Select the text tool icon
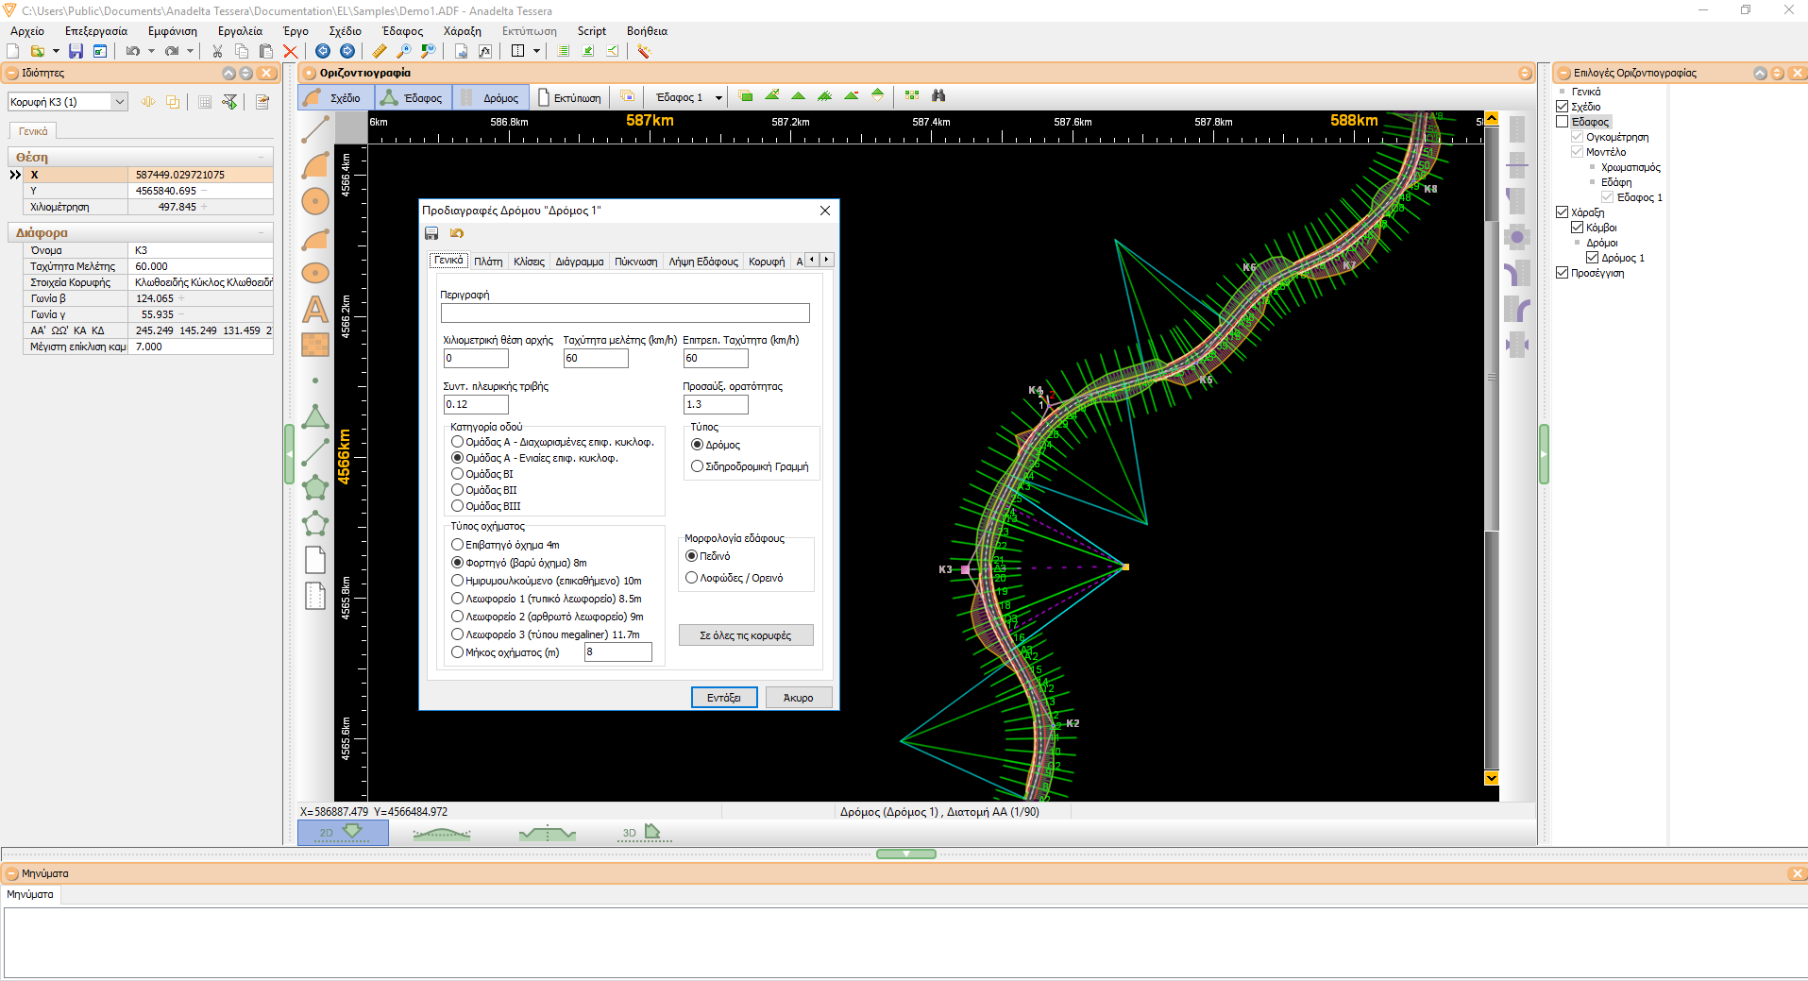1808x981 pixels. point(315,309)
